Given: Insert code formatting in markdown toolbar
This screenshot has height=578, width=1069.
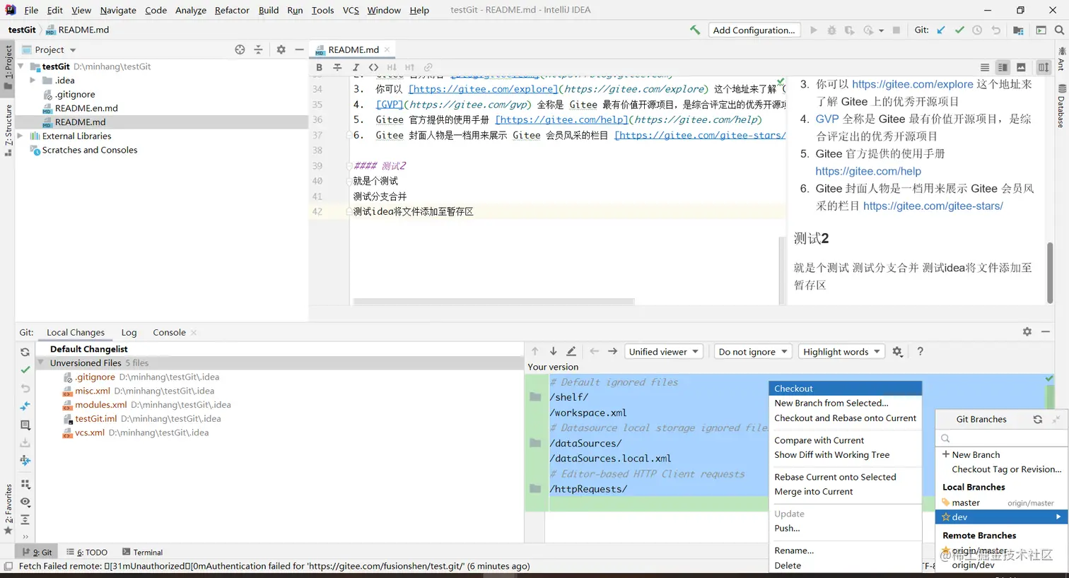Looking at the screenshot, I should 373,67.
